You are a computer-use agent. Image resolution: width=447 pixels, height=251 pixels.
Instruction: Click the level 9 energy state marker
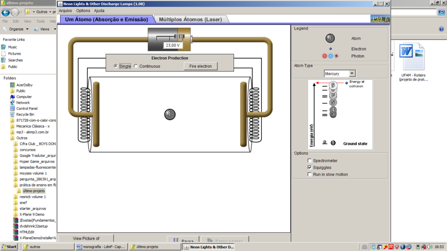point(333,85)
